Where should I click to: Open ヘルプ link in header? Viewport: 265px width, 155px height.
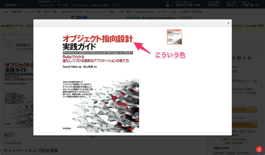[x=117, y=5]
